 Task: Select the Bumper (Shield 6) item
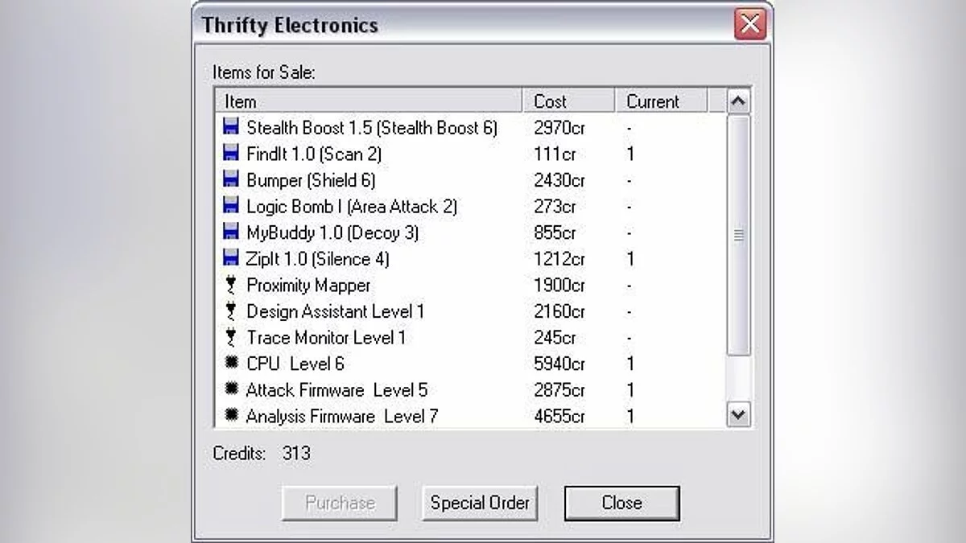click(x=470, y=179)
